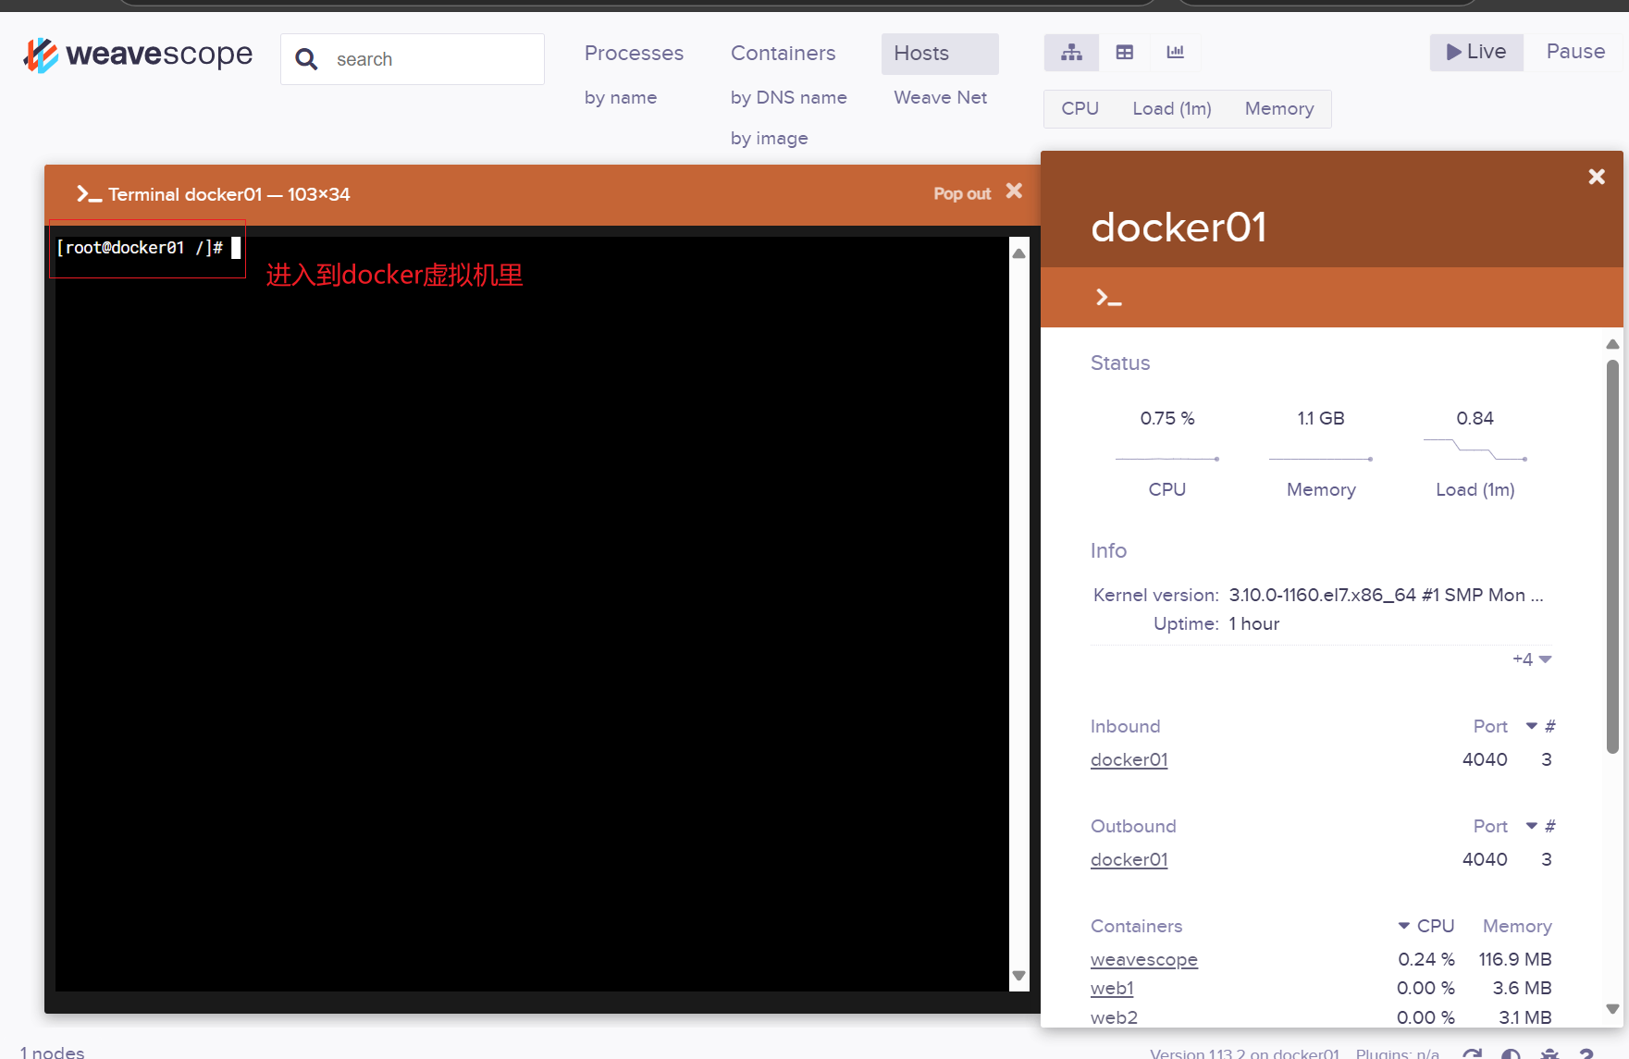This screenshot has width=1629, height=1059.
Task: Click the Kernel version value text
Action: click(1386, 595)
